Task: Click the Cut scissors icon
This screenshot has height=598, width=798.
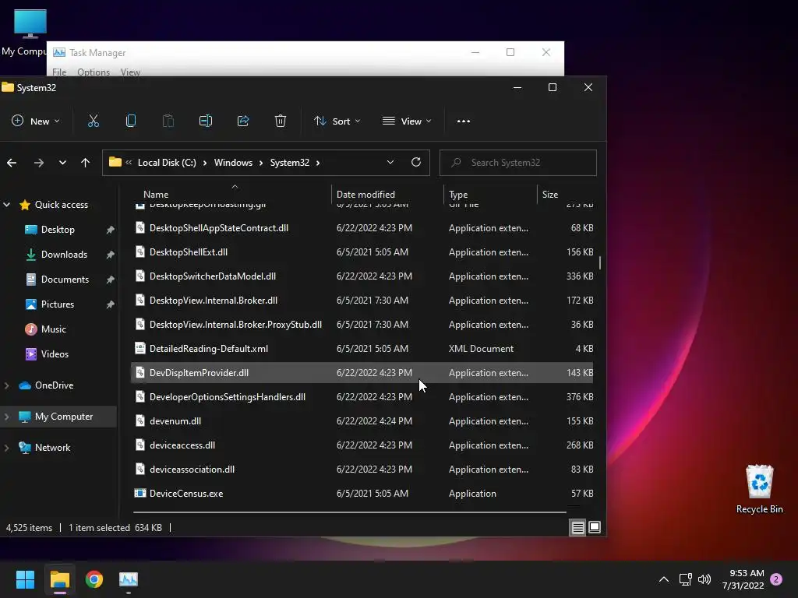Action: click(x=94, y=121)
